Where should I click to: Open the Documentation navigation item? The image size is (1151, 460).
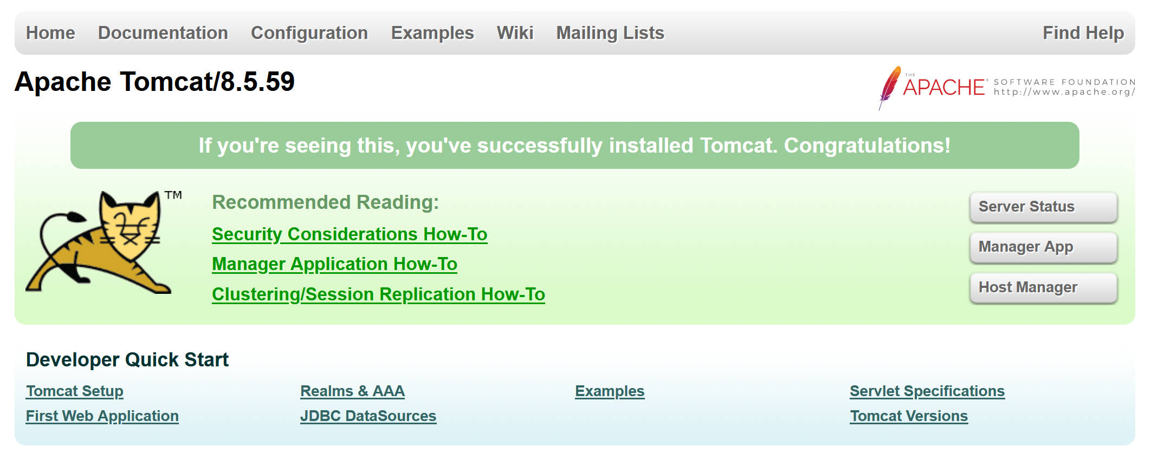tap(163, 33)
